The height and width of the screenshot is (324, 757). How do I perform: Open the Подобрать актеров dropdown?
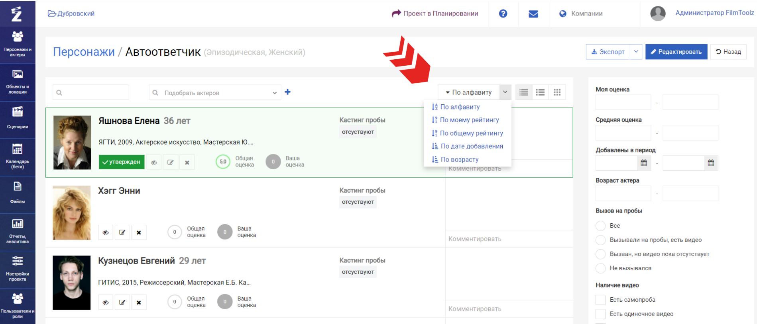pyautogui.click(x=215, y=92)
